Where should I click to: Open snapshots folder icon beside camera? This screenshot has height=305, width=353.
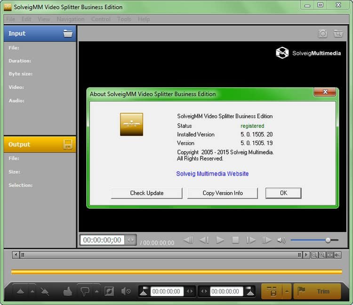(x=338, y=33)
